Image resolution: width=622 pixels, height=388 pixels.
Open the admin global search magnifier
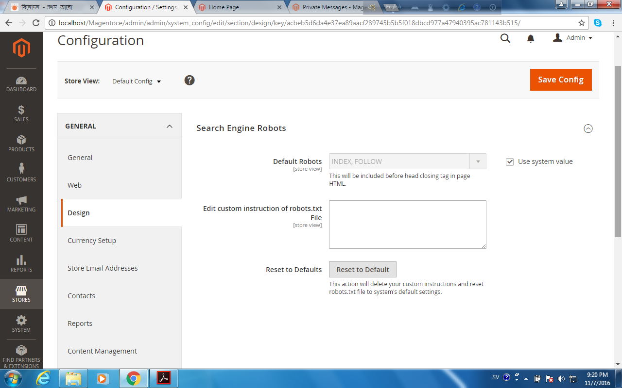coord(505,38)
